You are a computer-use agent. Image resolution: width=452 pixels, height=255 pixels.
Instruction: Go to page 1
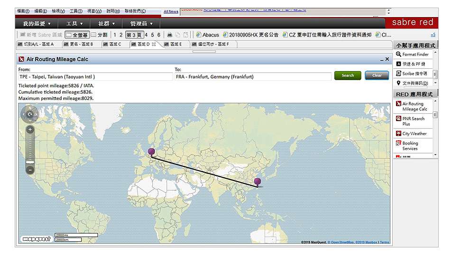pyautogui.click(x=115, y=35)
